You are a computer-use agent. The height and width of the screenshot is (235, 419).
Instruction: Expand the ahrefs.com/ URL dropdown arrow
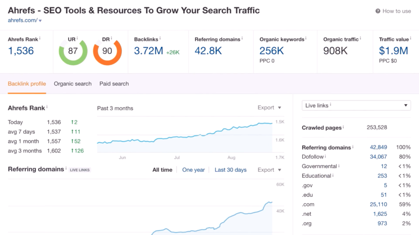pos(40,20)
